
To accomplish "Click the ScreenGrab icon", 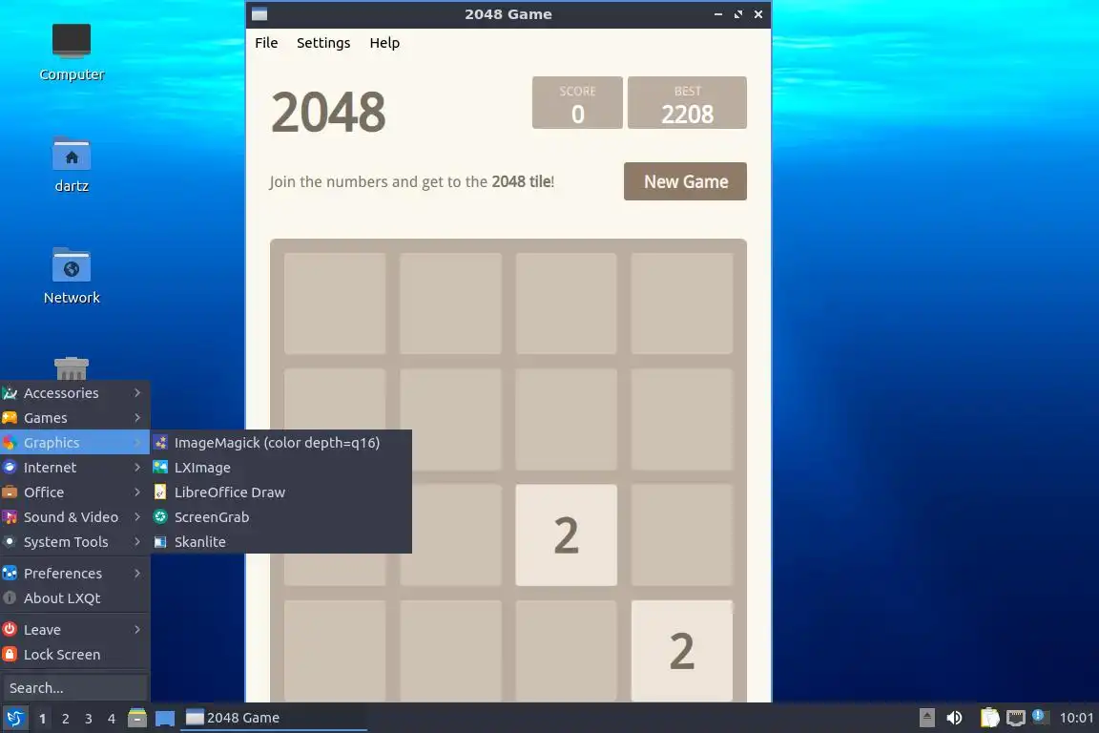I will pyautogui.click(x=160, y=517).
